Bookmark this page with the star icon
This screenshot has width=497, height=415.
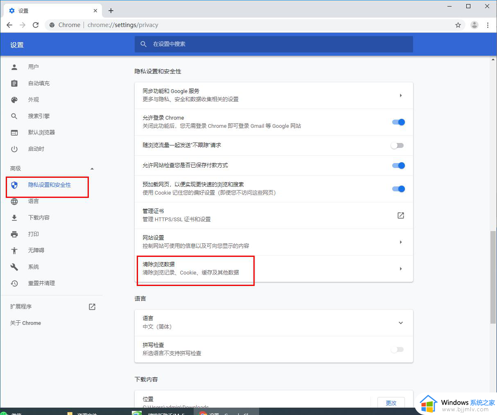point(458,25)
